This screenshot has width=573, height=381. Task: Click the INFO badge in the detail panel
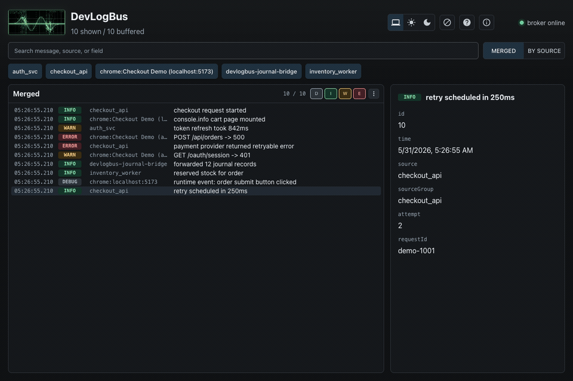click(x=409, y=97)
